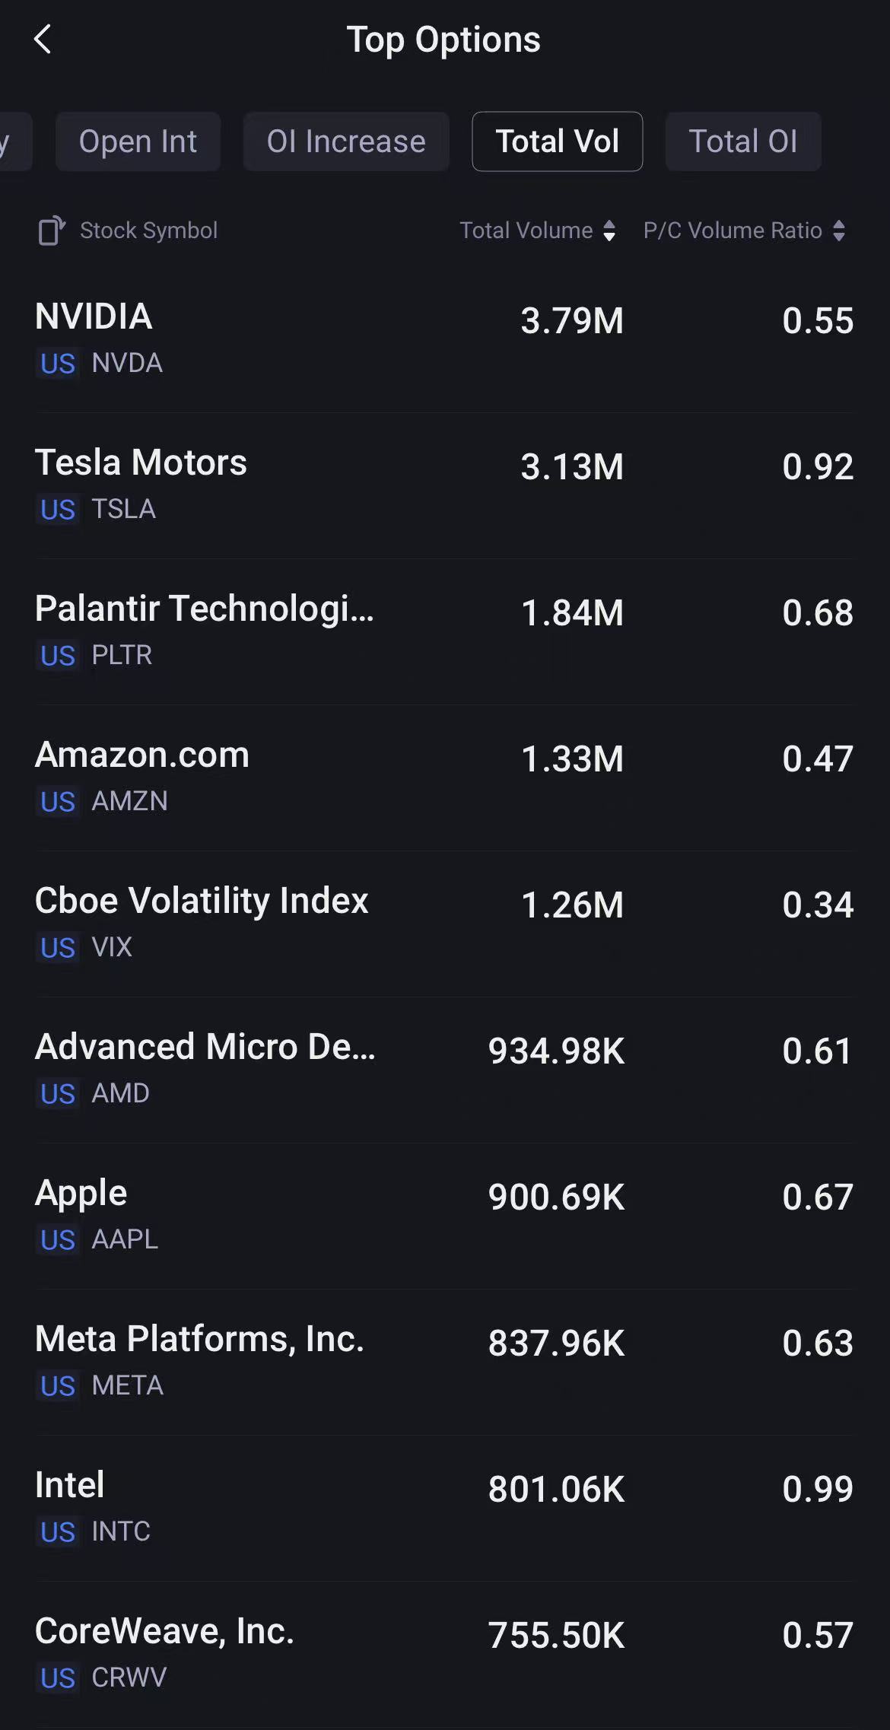This screenshot has width=890, height=1730.
Task: Tap the Stock Symbol column header
Action: click(148, 231)
